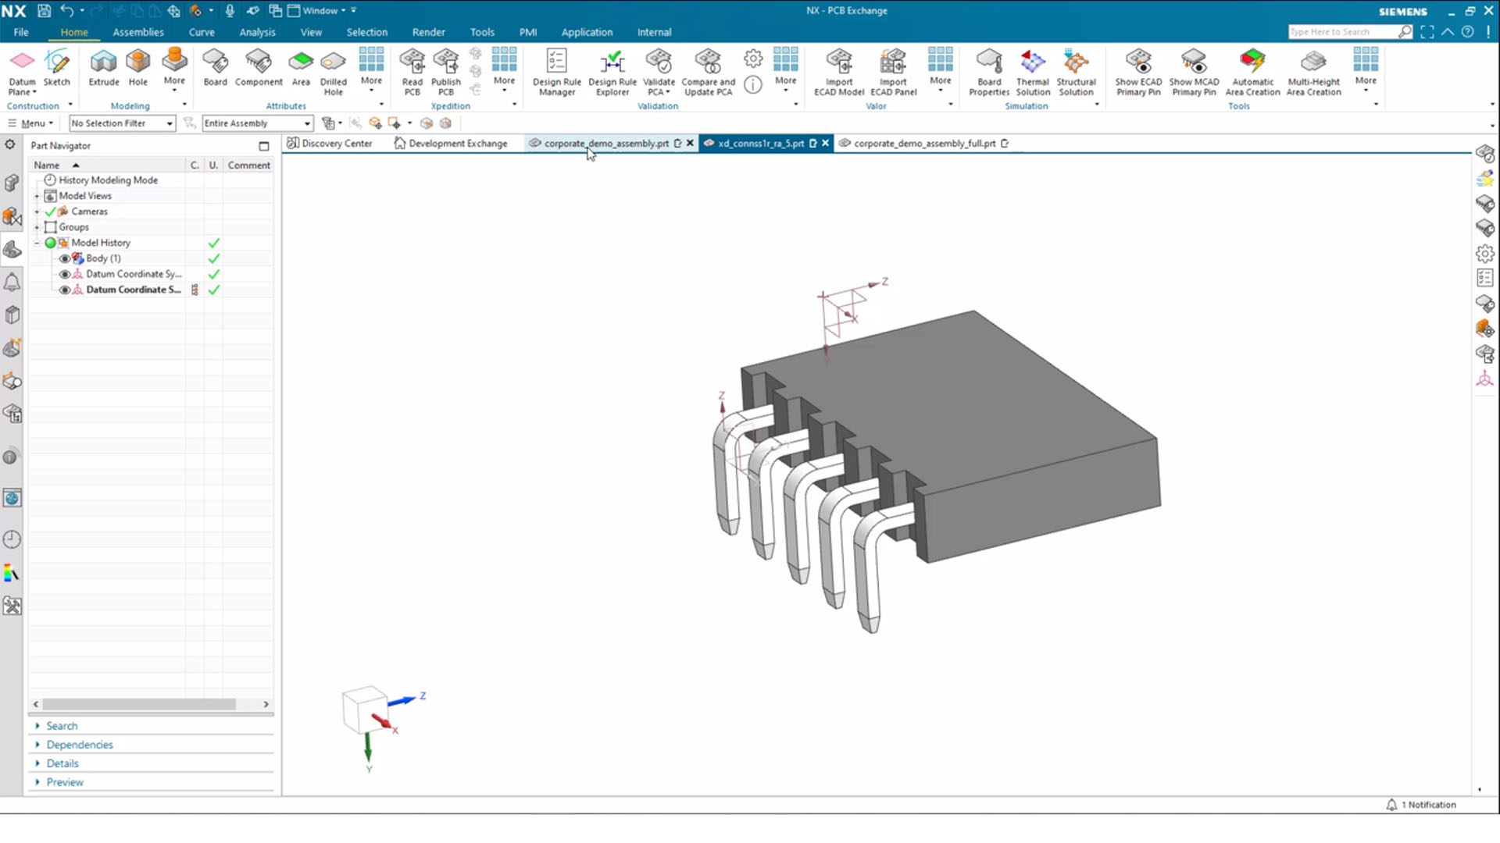This screenshot has height=843, width=1500.
Task: Click the green check next to Model History
Action: [214, 243]
